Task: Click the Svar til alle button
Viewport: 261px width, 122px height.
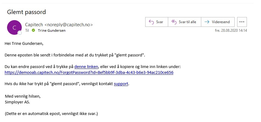Action: pyautogui.click(x=184, y=22)
